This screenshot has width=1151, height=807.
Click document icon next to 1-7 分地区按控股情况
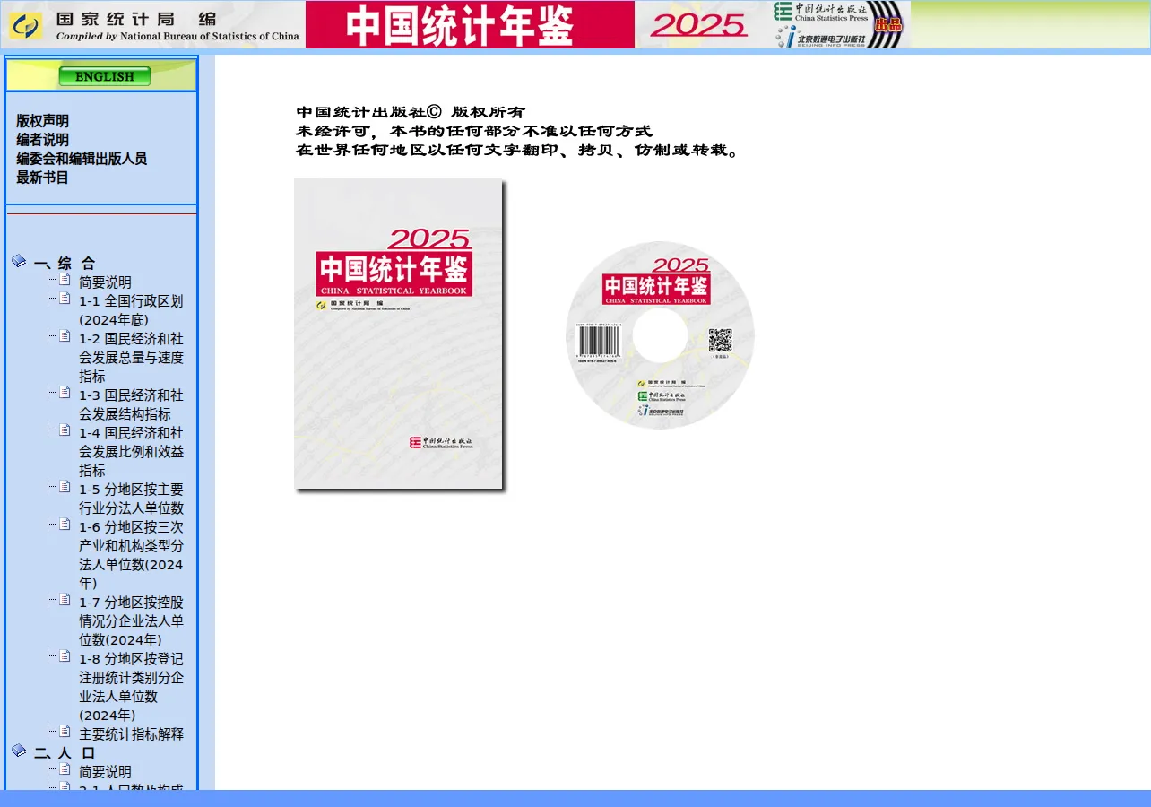click(65, 600)
